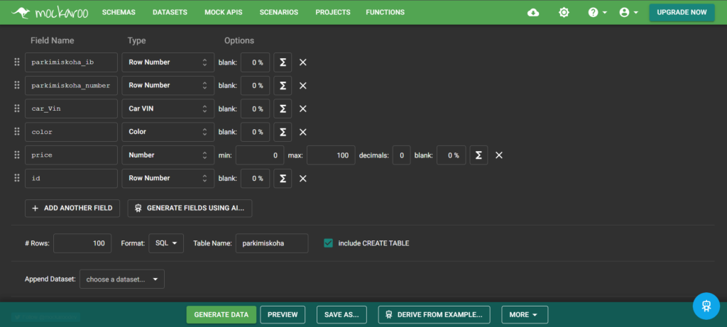Open MOCK APIS in the navigation
Screen dimensions: 727x327
(x=223, y=13)
